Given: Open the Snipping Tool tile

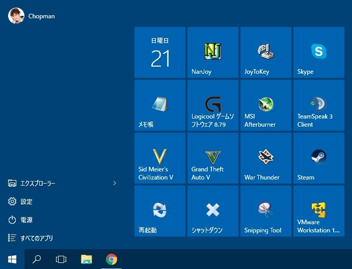Looking at the screenshot, I should tap(265, 211).
